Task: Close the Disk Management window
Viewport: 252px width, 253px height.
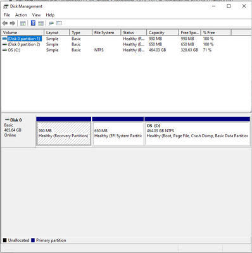Action: pos(244,6)
